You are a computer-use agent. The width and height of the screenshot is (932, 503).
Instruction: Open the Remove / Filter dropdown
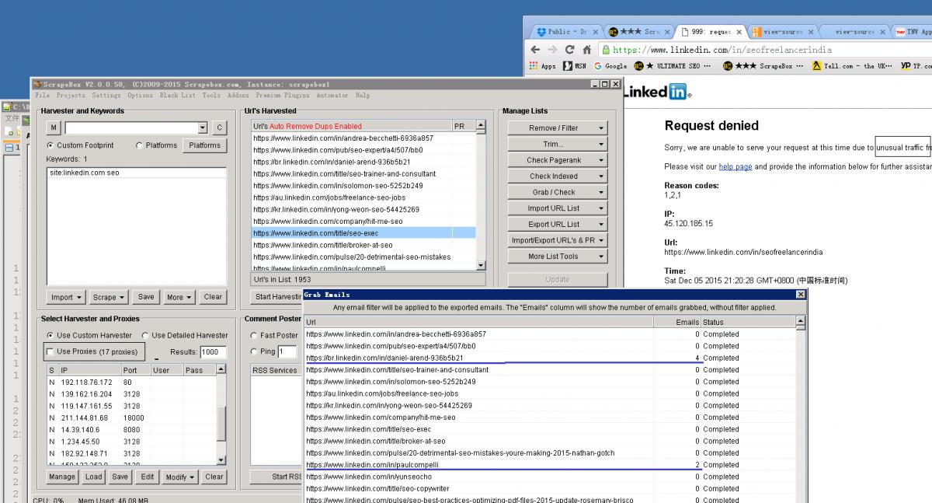coord(558,127)
